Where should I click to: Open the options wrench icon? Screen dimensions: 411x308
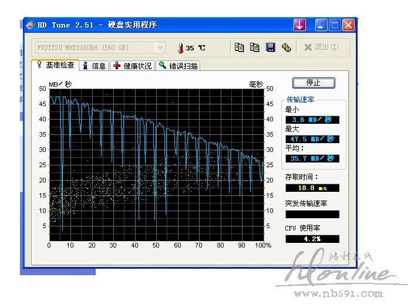(287, 48)
